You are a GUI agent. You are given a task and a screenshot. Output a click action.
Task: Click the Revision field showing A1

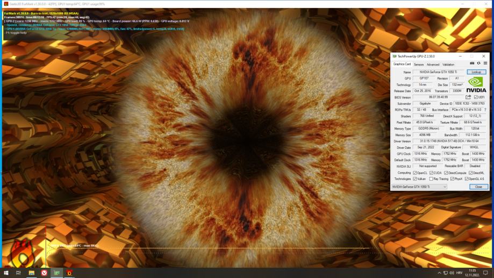(457, 79)
